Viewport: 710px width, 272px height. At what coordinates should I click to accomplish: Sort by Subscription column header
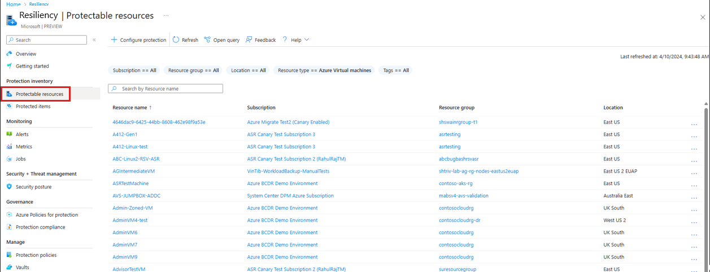click(261, 107)
